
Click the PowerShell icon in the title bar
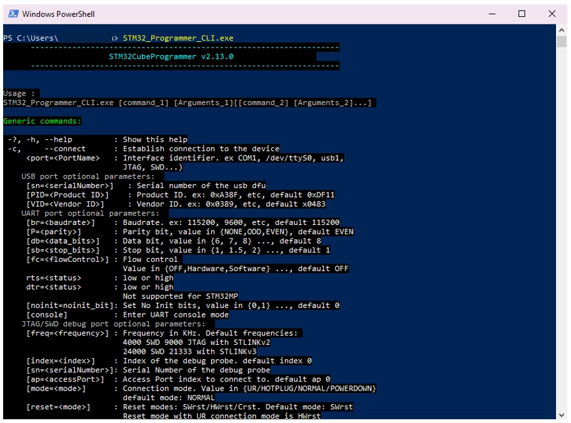click(x=14, y=14)
